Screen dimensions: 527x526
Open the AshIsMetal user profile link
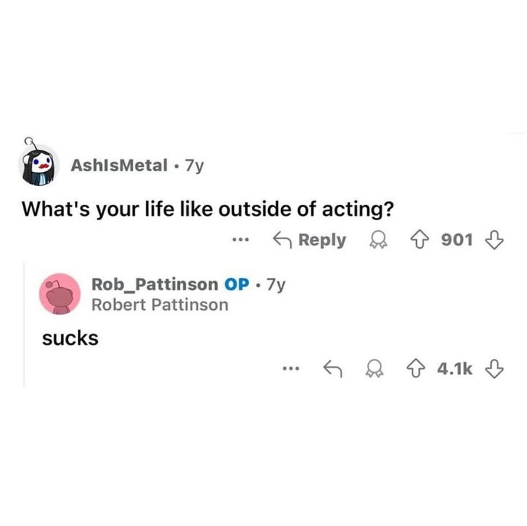pos(119,165)
